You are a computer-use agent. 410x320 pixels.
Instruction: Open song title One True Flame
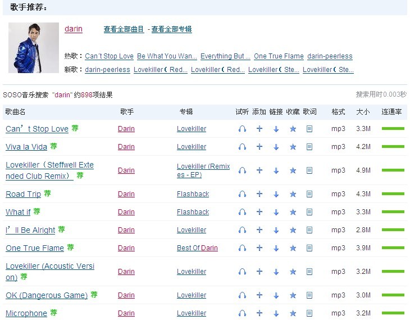click(x=35, y=248)
